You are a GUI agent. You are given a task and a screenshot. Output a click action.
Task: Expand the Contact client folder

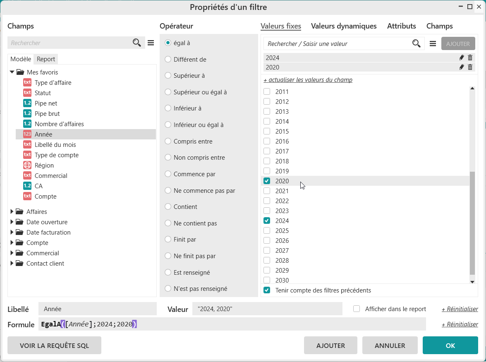point(12,264)
